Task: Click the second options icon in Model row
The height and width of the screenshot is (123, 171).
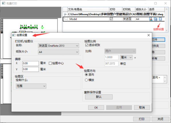Action: [156, 19]
